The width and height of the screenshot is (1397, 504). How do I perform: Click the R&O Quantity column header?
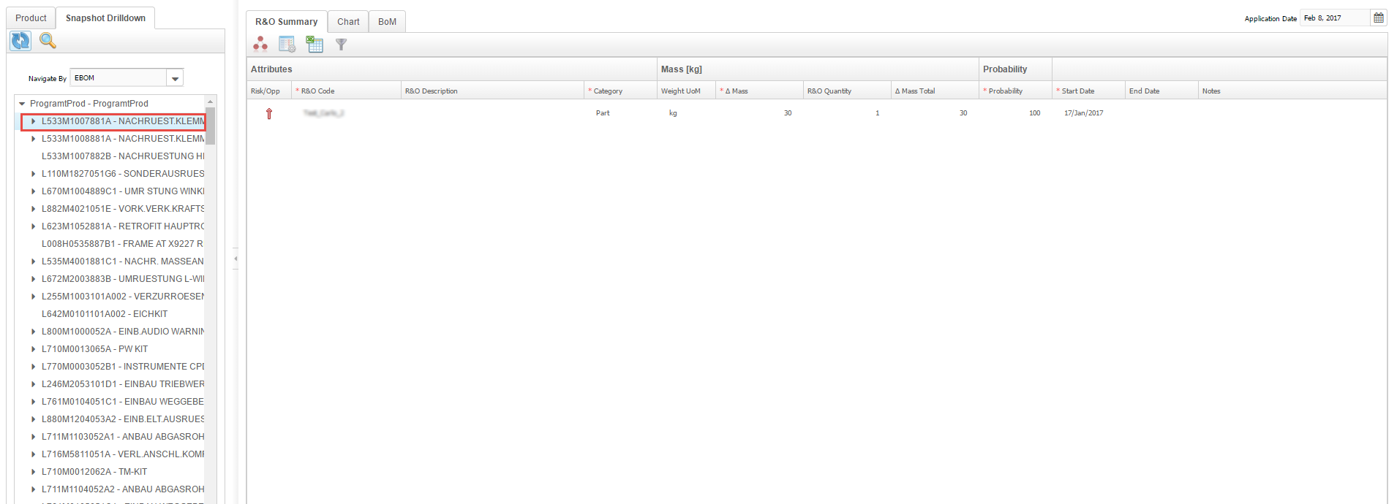(847, 91)
